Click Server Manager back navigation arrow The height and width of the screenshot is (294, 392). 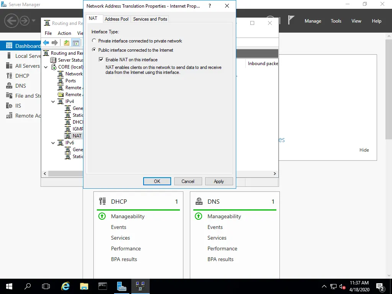(x=11, y=21)
